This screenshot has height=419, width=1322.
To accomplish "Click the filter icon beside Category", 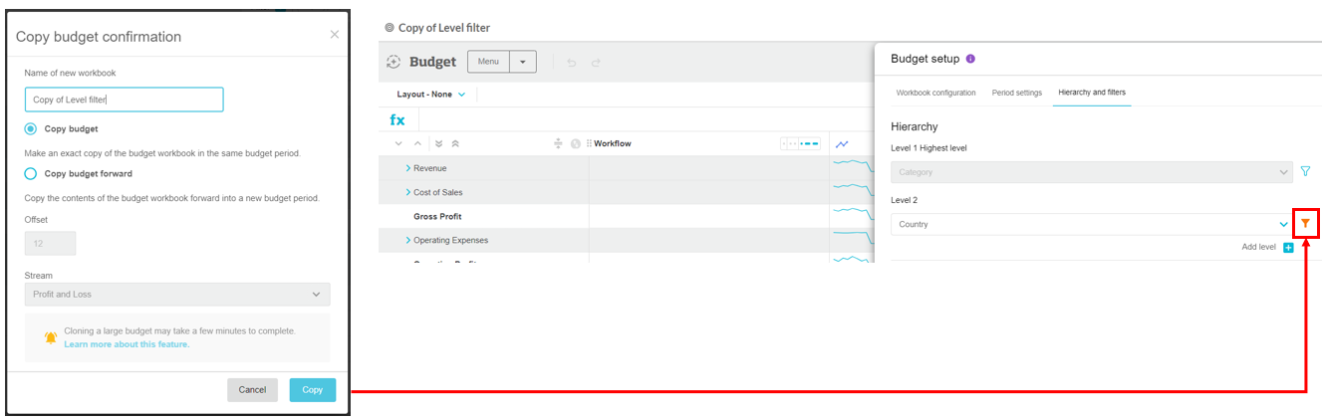I will point(1305,172).
